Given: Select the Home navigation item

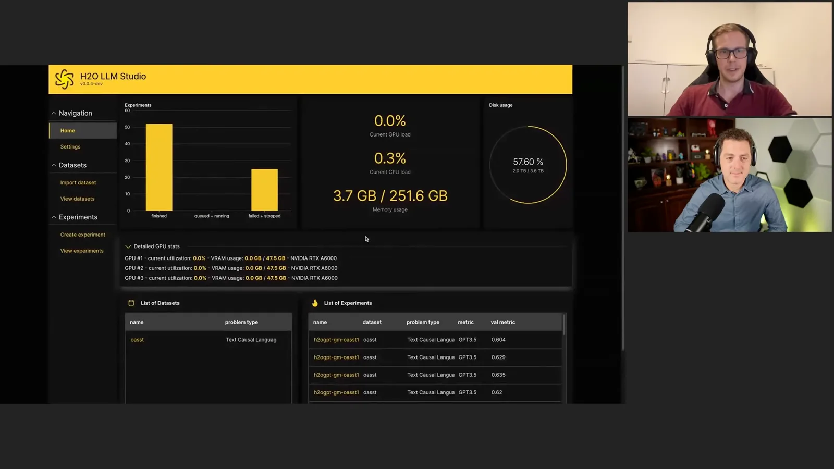Looking at the screenshot, I should tap(83, 130).
